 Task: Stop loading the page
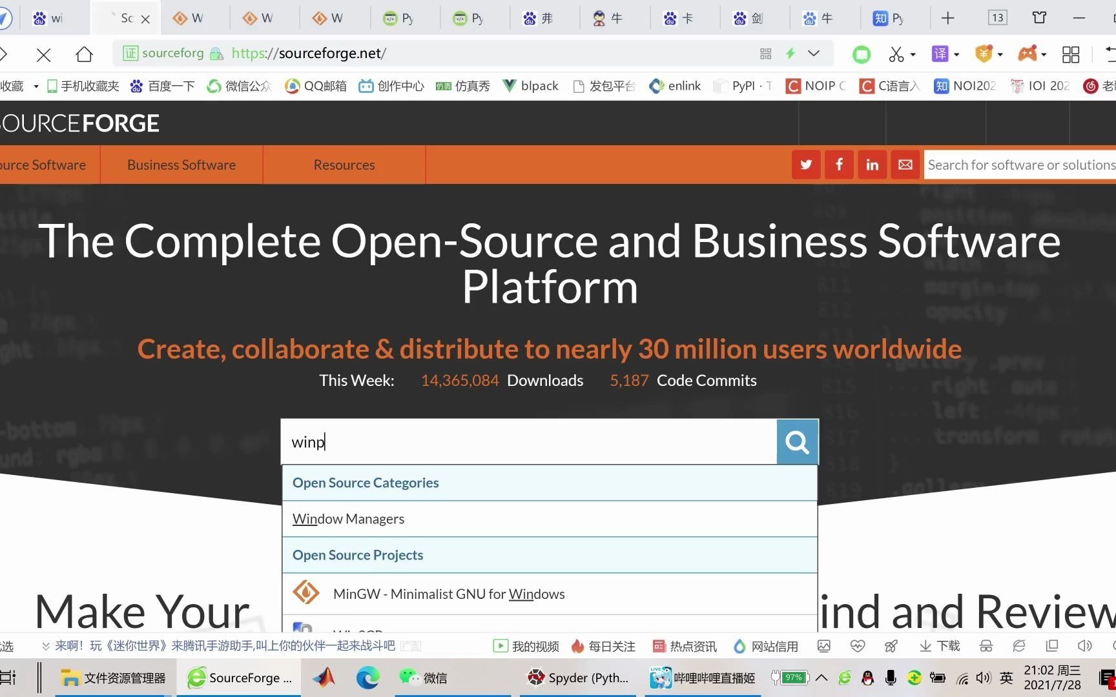coord(44,55)
